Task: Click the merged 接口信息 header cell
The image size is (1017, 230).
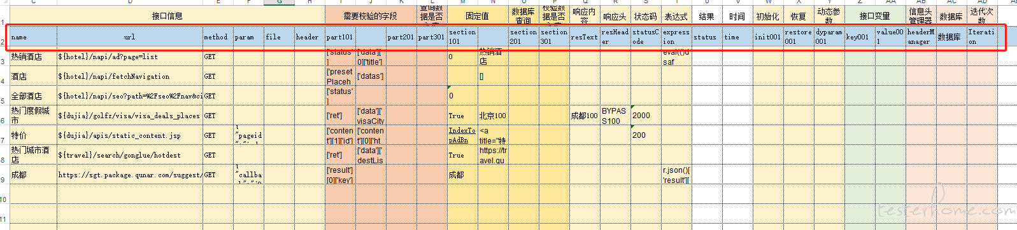Action: [x=167, y=16]
